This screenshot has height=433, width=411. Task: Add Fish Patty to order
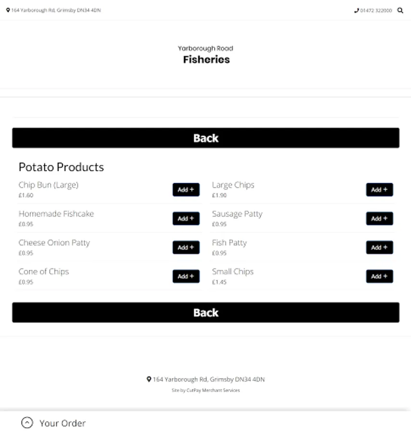[379, 247]
